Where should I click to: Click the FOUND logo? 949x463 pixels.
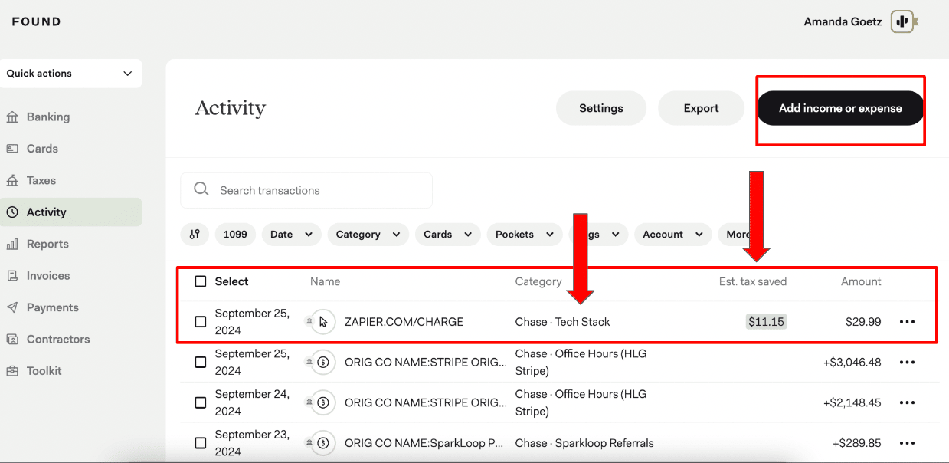point(36,21)
